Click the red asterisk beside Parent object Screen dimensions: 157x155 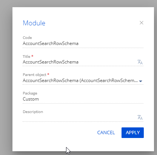click(x=48, y=74)
